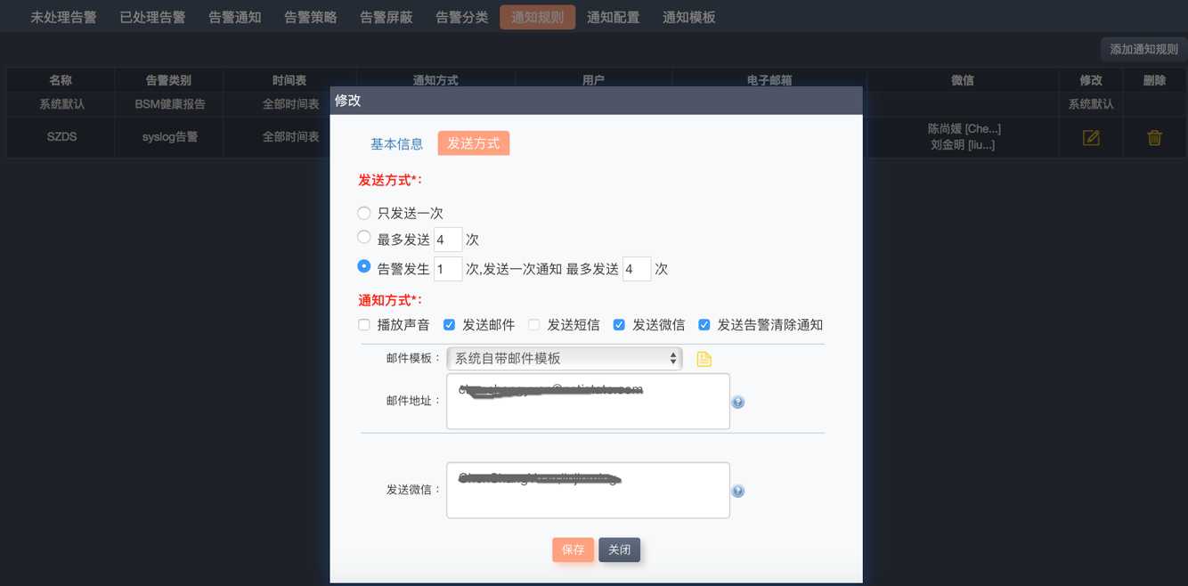Click help icon beside 发送微信 field

coord(737,492)
